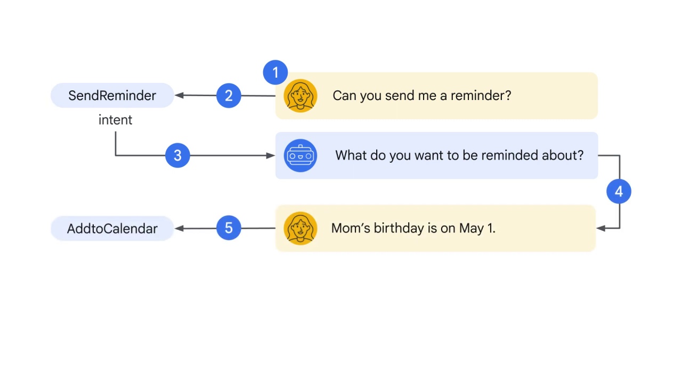The image size is (682, 383).
Task: Click the step 1 numbered circle
Action: click(x=275, y=72)
